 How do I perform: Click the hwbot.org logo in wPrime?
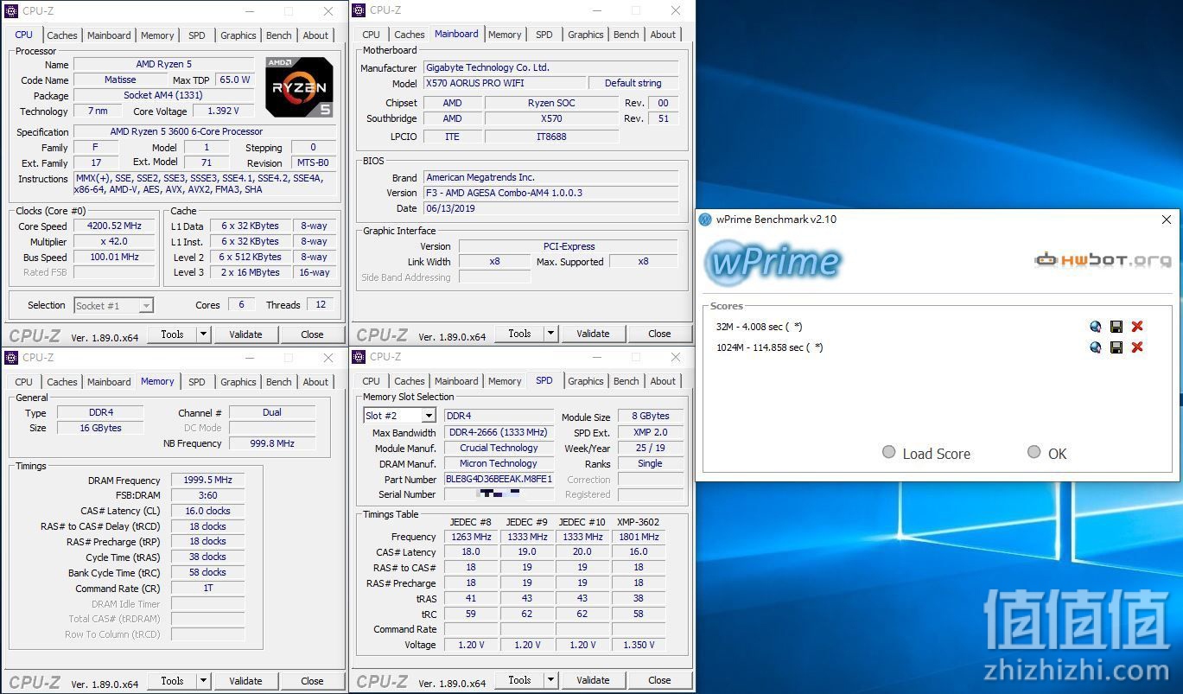1103,259
